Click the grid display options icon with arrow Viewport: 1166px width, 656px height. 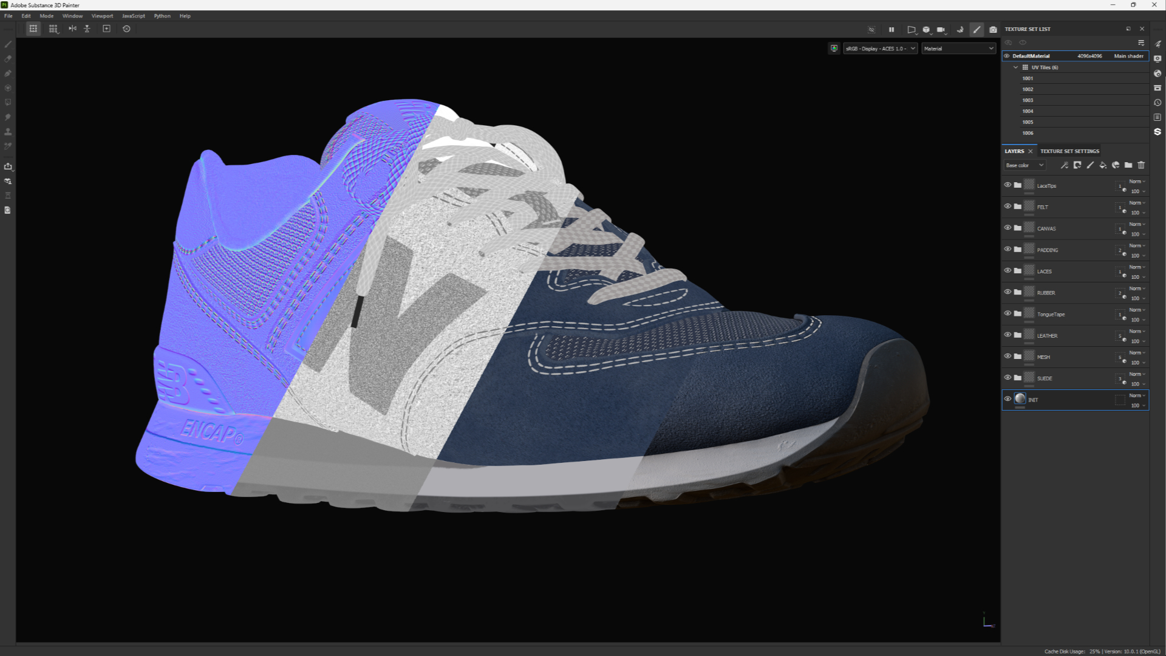[53, 29]
